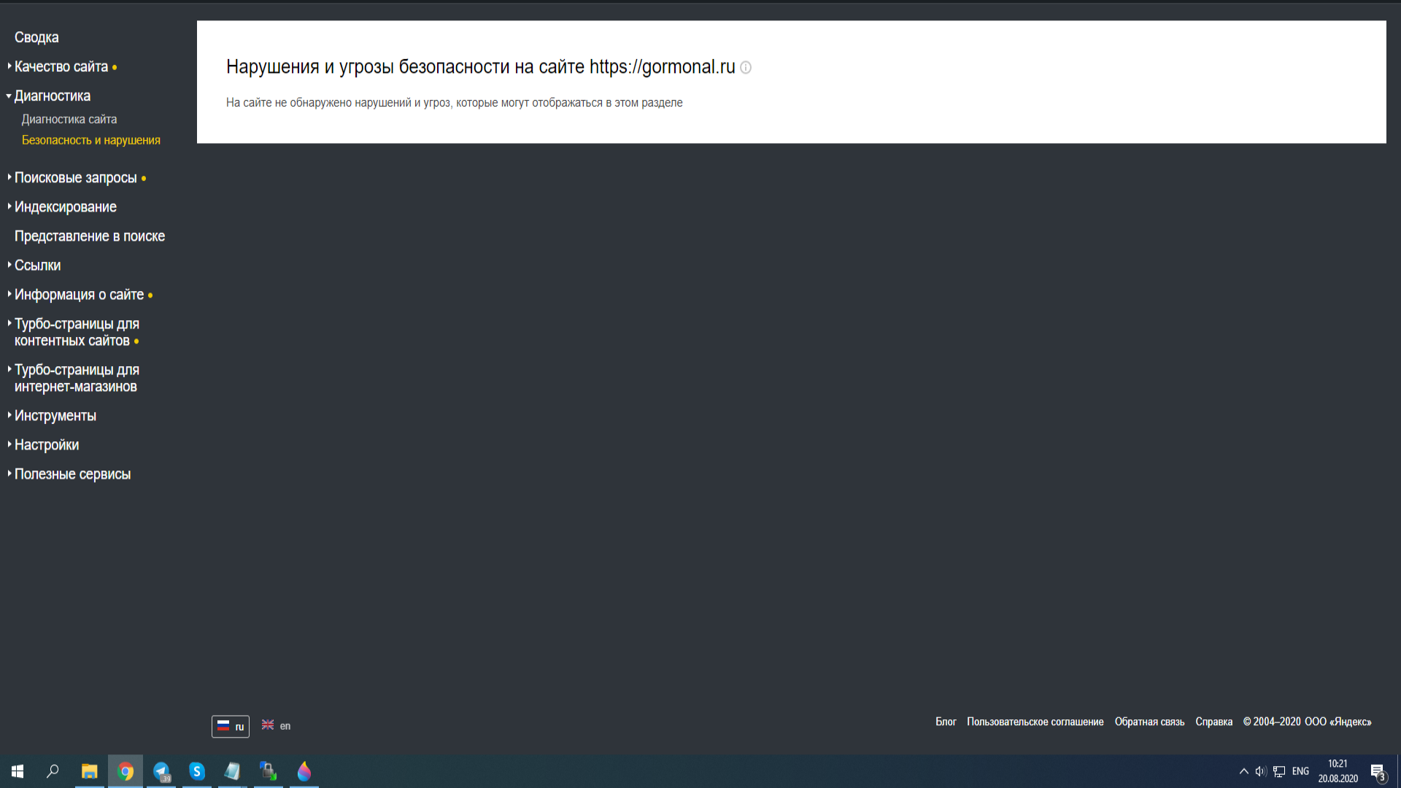Open the notification center icon
The width and height of the screenshot is (1401, 788).
click(1378, 772)
